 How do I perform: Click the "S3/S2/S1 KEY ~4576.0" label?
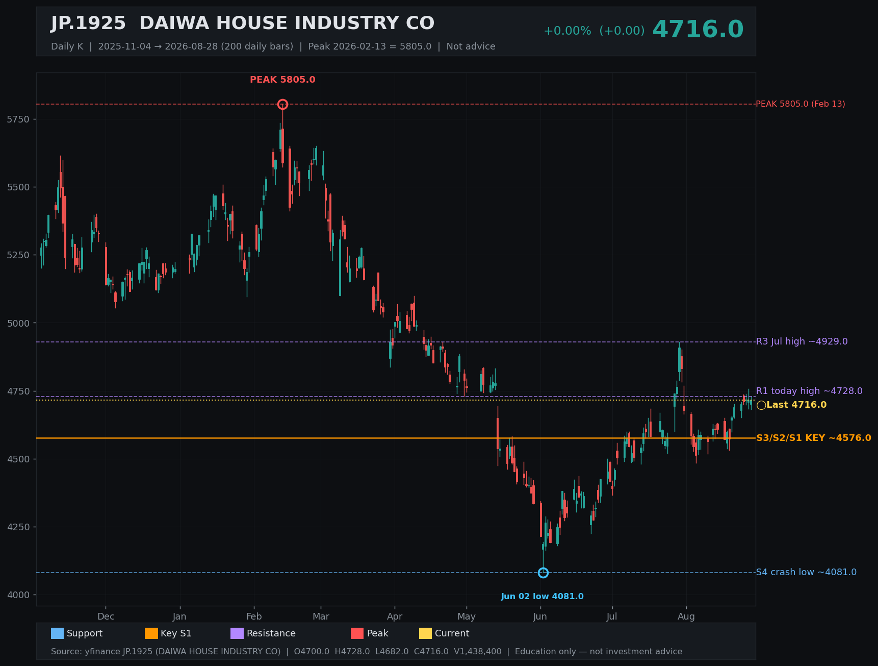tap(814, 438)
